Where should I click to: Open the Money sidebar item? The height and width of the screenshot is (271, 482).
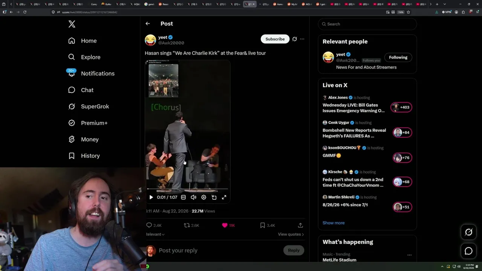tap(83, 139)
